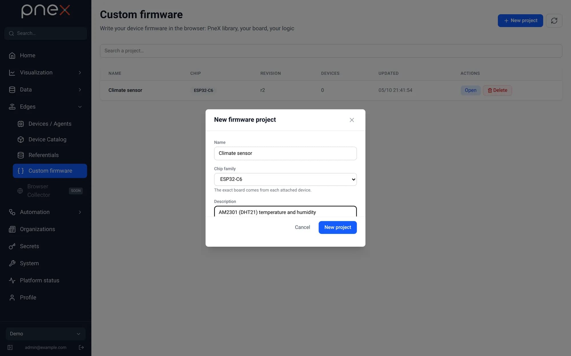Click the Search a project field
Screen dimensions: 571x356
click(331, 51)
